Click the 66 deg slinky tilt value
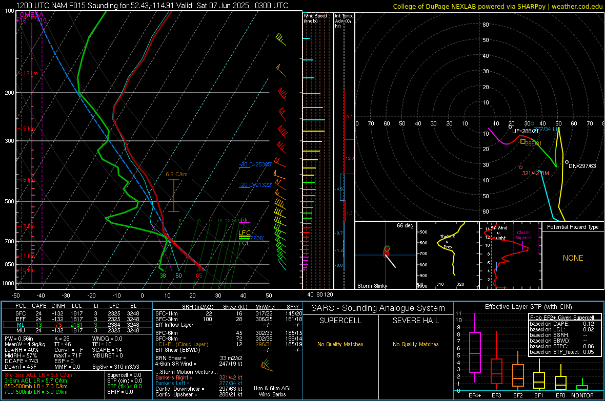This screenshot has width=605, height=401. pyautogui.click(x=405, y=225)
